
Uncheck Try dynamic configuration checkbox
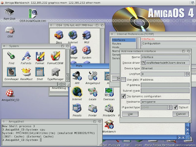point(123,96)
